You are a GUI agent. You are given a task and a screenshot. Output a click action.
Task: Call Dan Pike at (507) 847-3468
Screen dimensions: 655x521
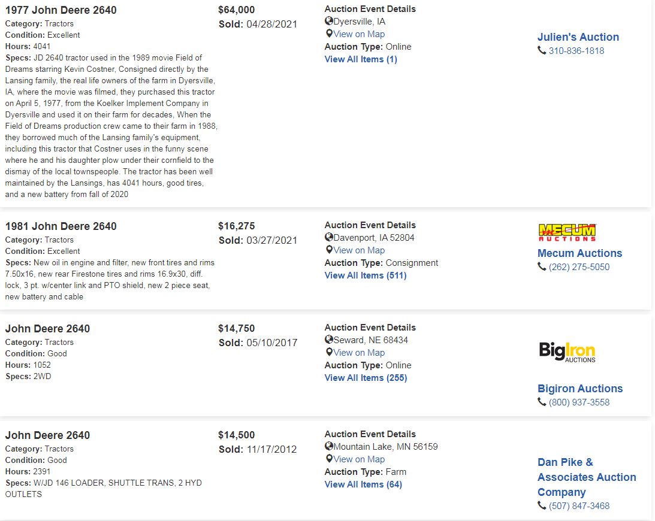(579, 505)
